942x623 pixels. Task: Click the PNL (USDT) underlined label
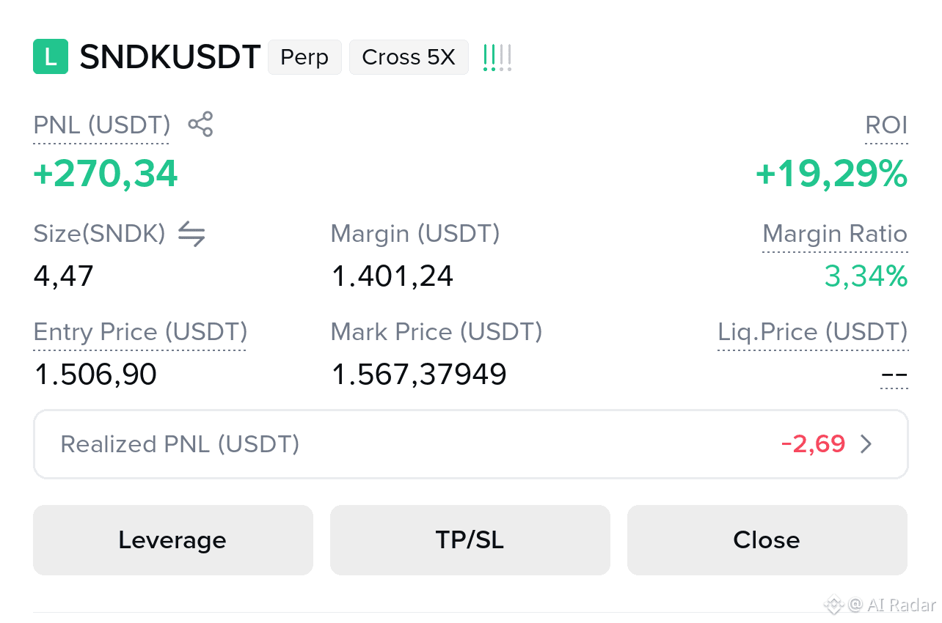pos(102,125)
